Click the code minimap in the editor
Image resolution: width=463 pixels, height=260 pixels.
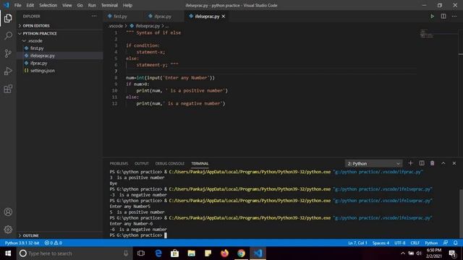point(428,34)
